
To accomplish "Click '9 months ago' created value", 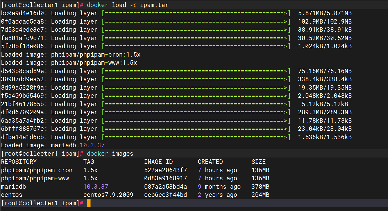I will [x=219, y=187].
